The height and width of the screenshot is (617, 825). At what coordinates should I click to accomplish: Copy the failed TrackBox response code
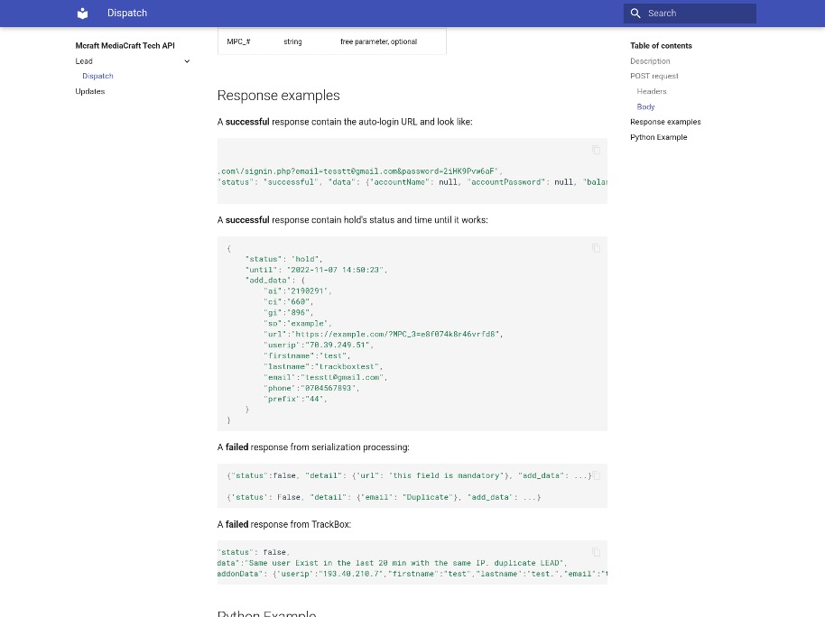click(x=596, y=552)
